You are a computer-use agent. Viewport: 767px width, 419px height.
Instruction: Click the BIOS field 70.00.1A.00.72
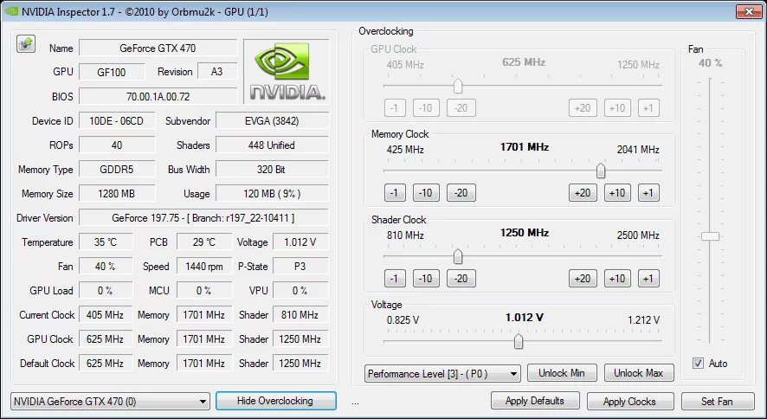[x=158, y=96]
